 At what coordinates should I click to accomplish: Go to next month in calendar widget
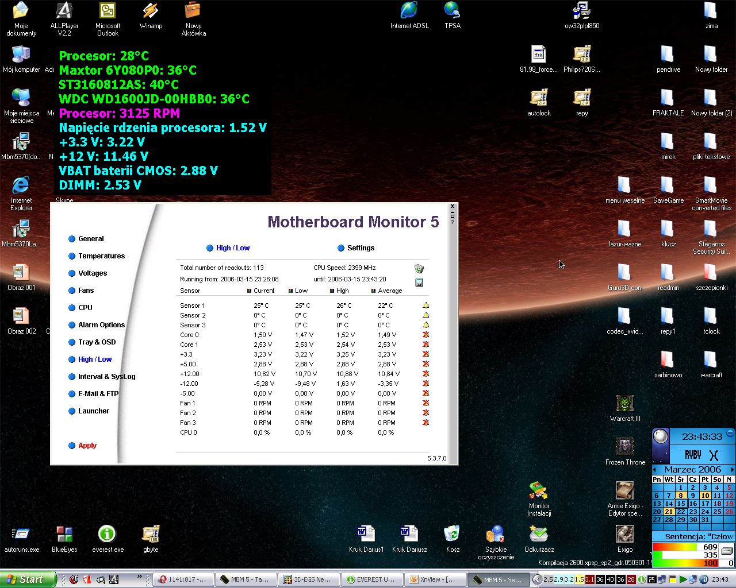tap(732, 470)
